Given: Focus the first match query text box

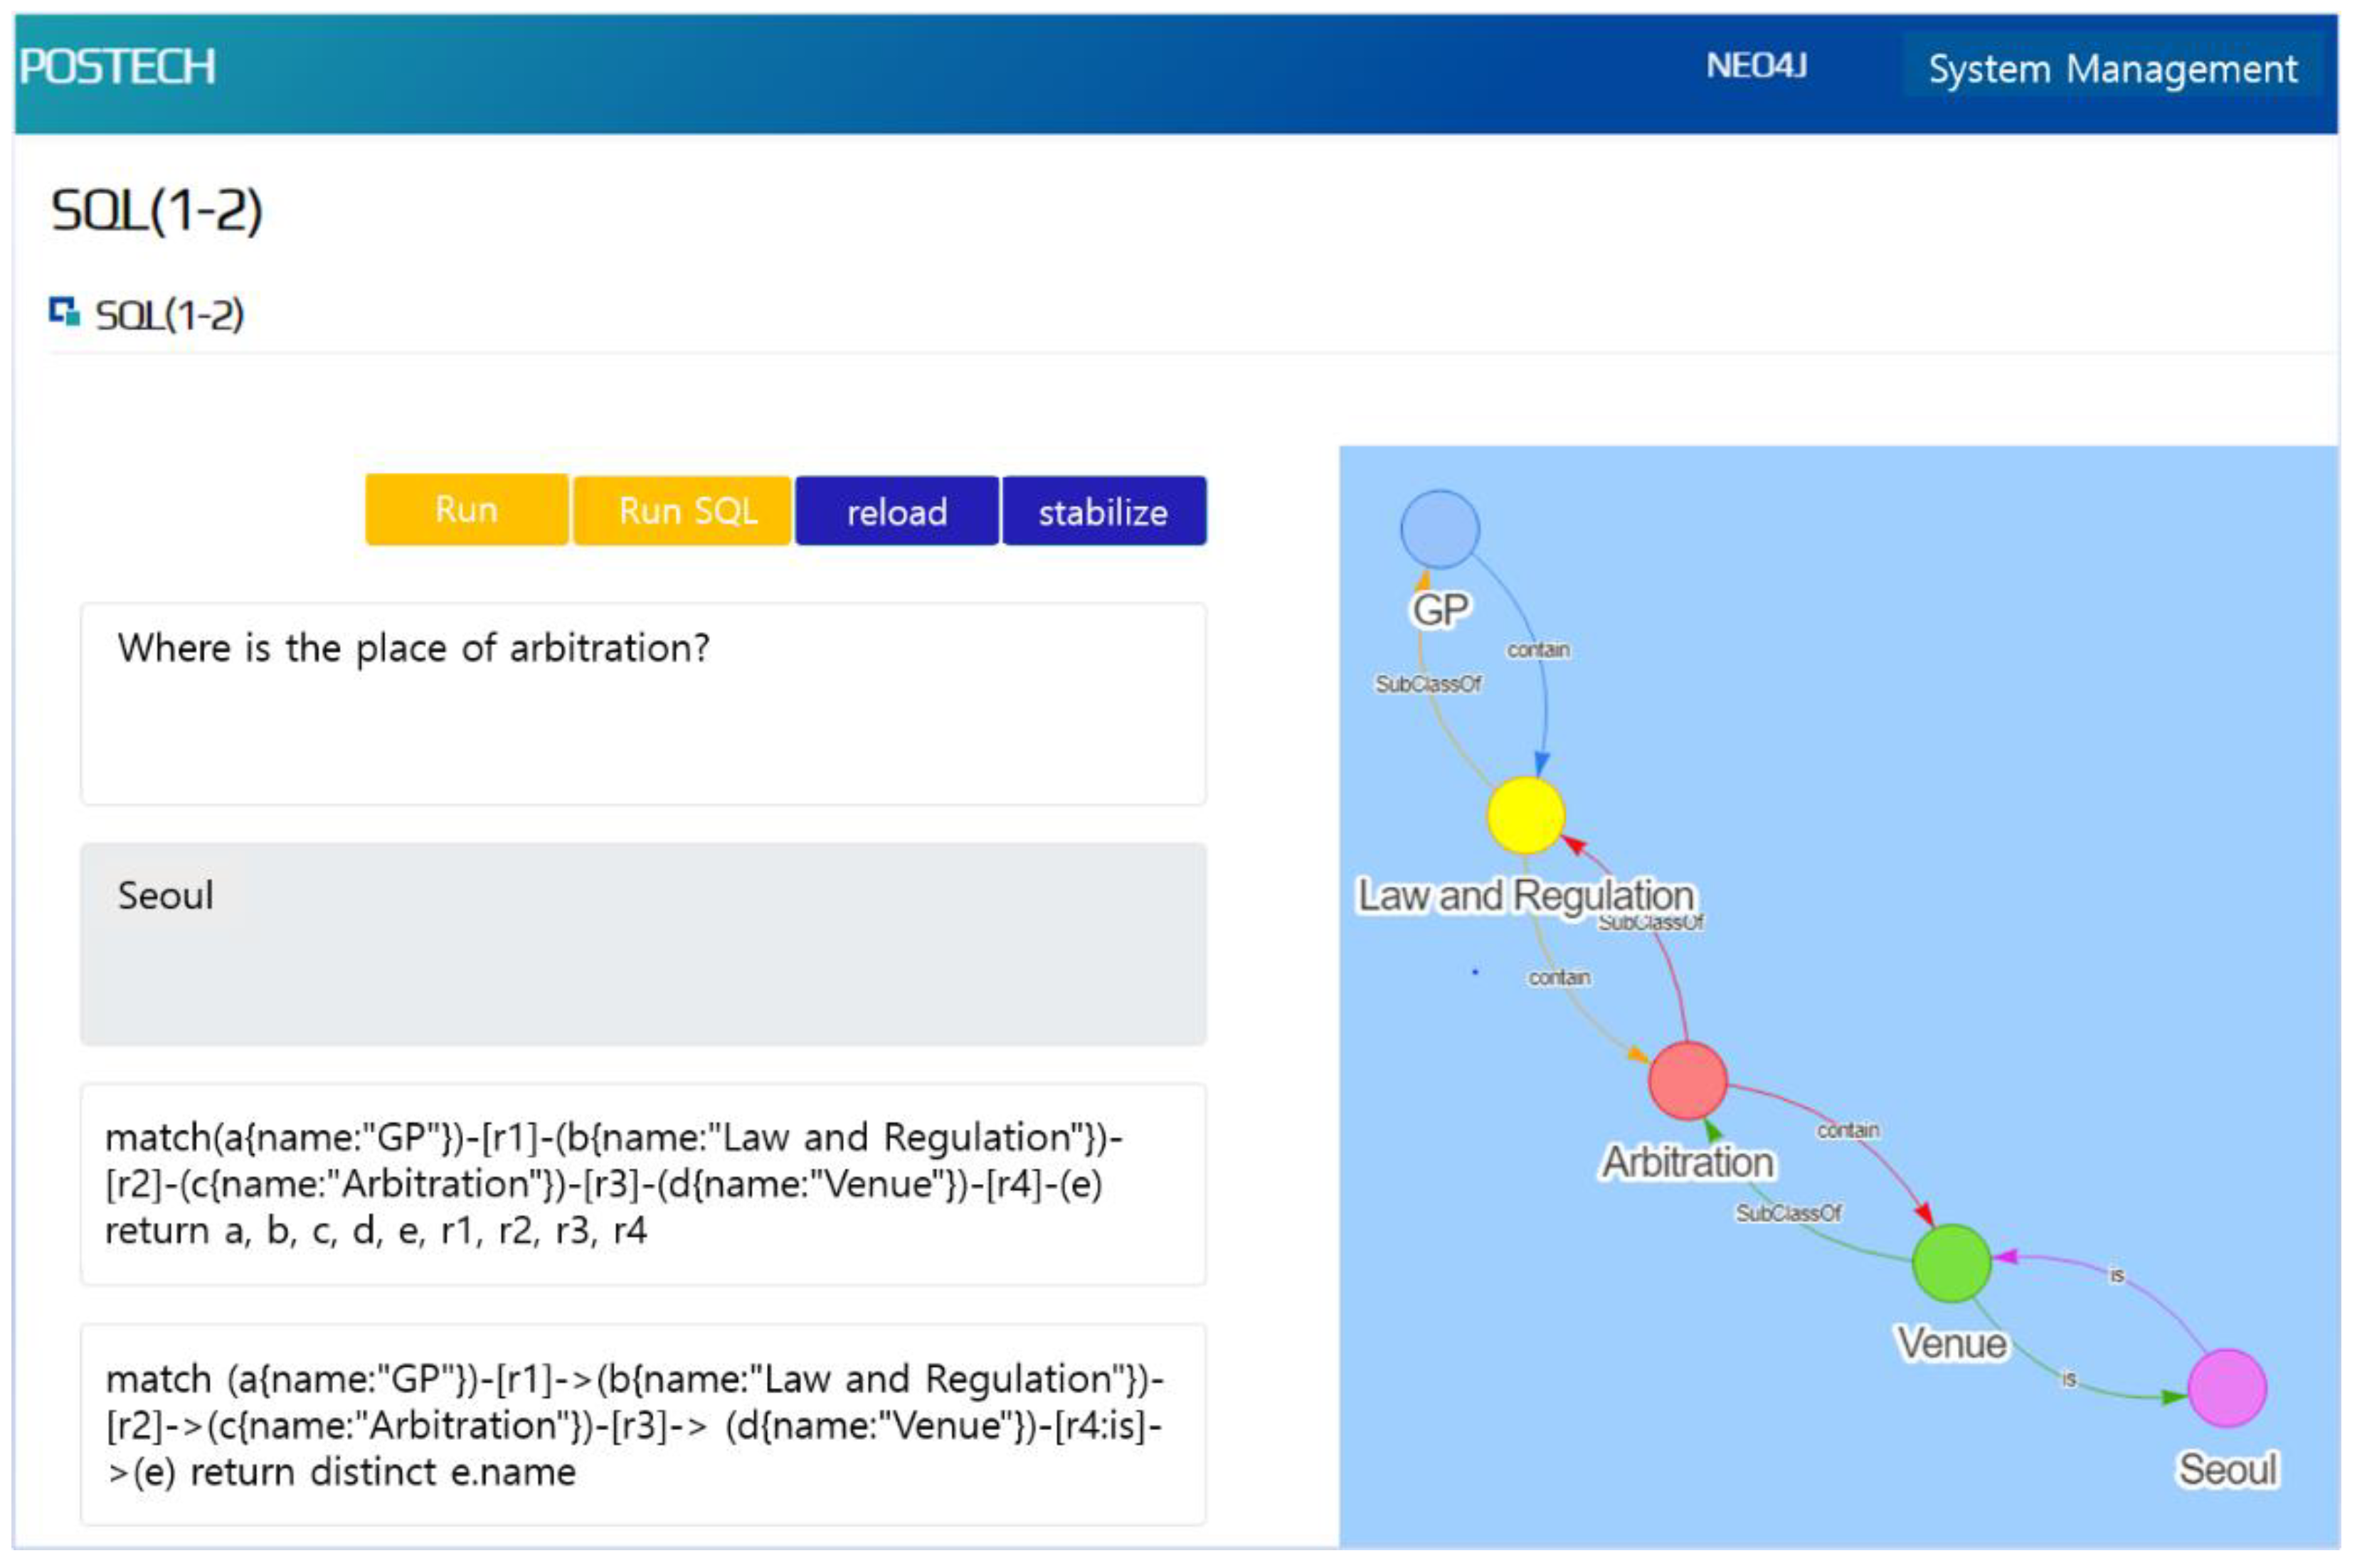Looking at the screenshot, I should coord(642,1184).
